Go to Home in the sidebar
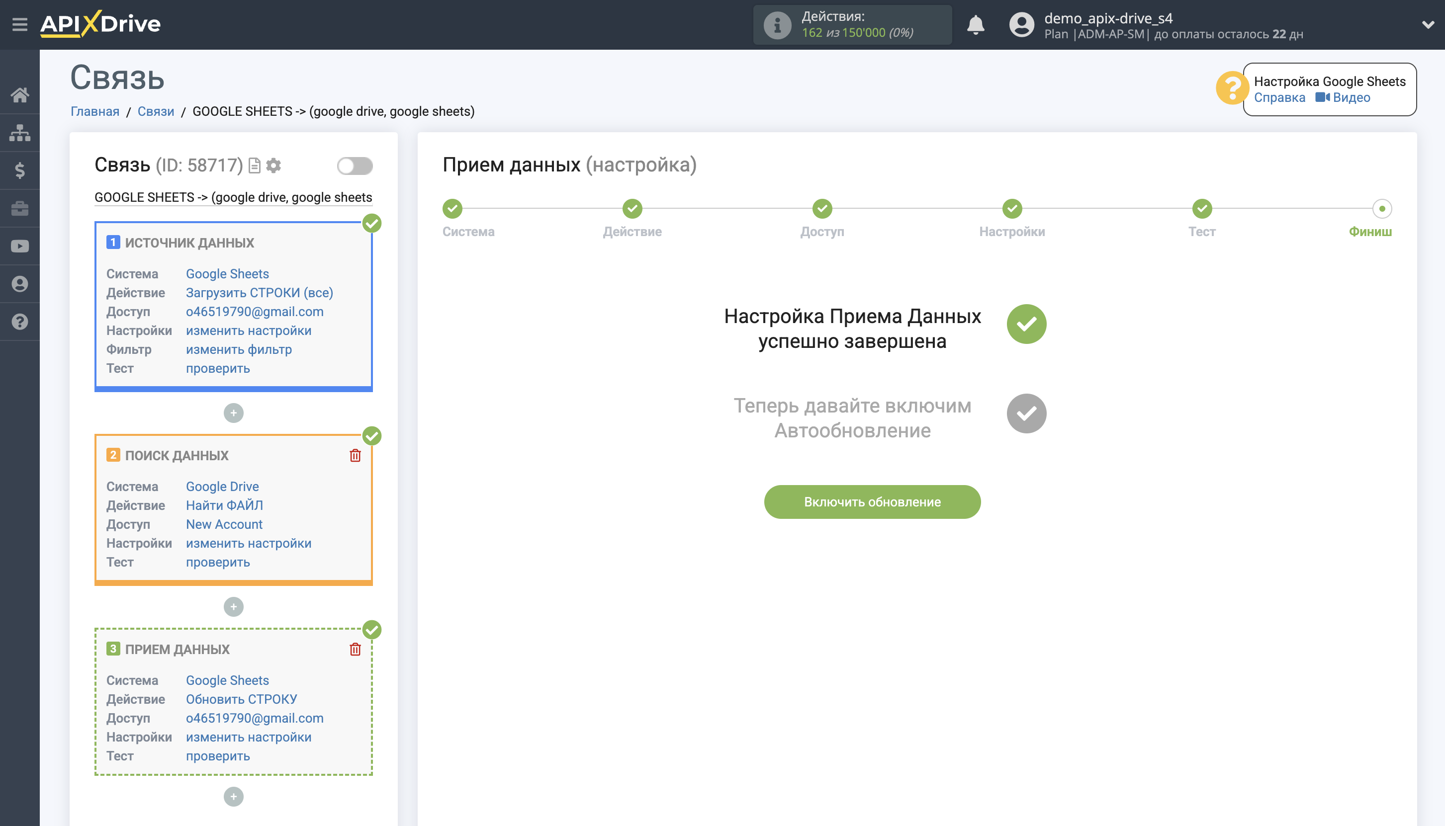The image size is (1445, 826). (20, 95)
